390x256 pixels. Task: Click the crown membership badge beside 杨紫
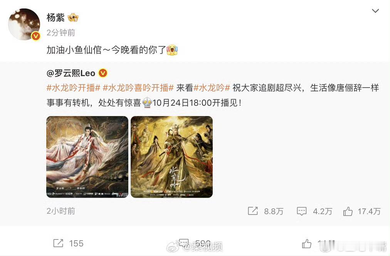pos(73,17)
